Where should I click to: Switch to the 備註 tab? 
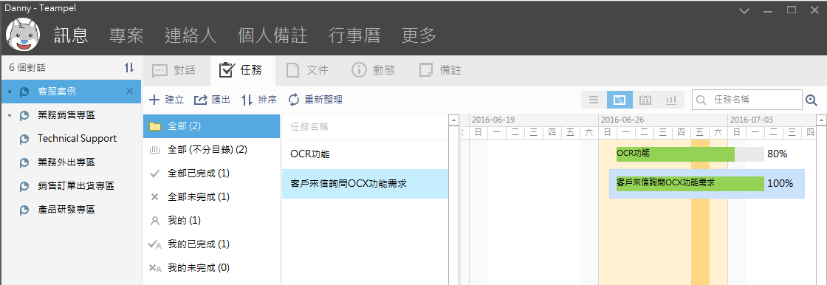(x=441, y=70)
